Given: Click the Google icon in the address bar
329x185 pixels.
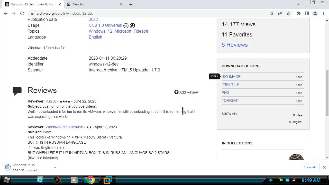Looking at the screenshot, I should (x=272, y=13).
